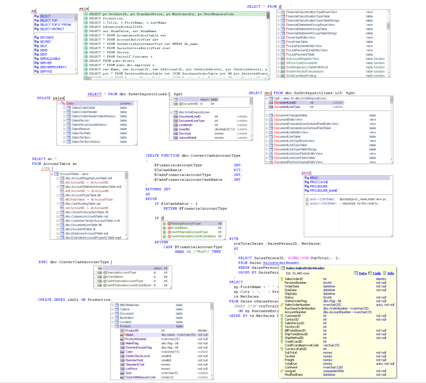
Task: Click the keyword list scrollbar thumb
Action: point(76,18)
